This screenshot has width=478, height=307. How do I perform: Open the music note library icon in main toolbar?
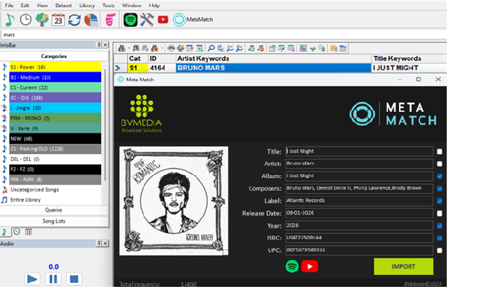coord(10,20)
